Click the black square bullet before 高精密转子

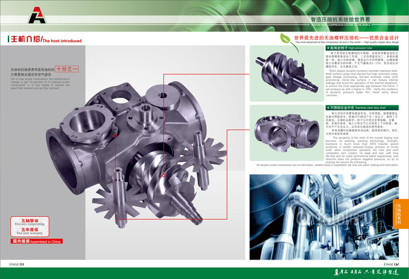(327, 46)
